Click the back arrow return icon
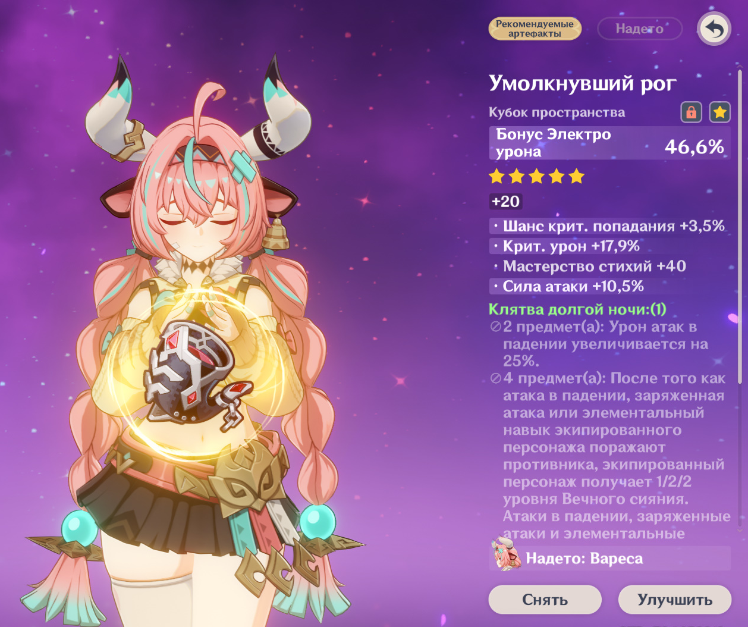This screenshot has width=748, height=627. pyautogui.click(x=714, y=29)
